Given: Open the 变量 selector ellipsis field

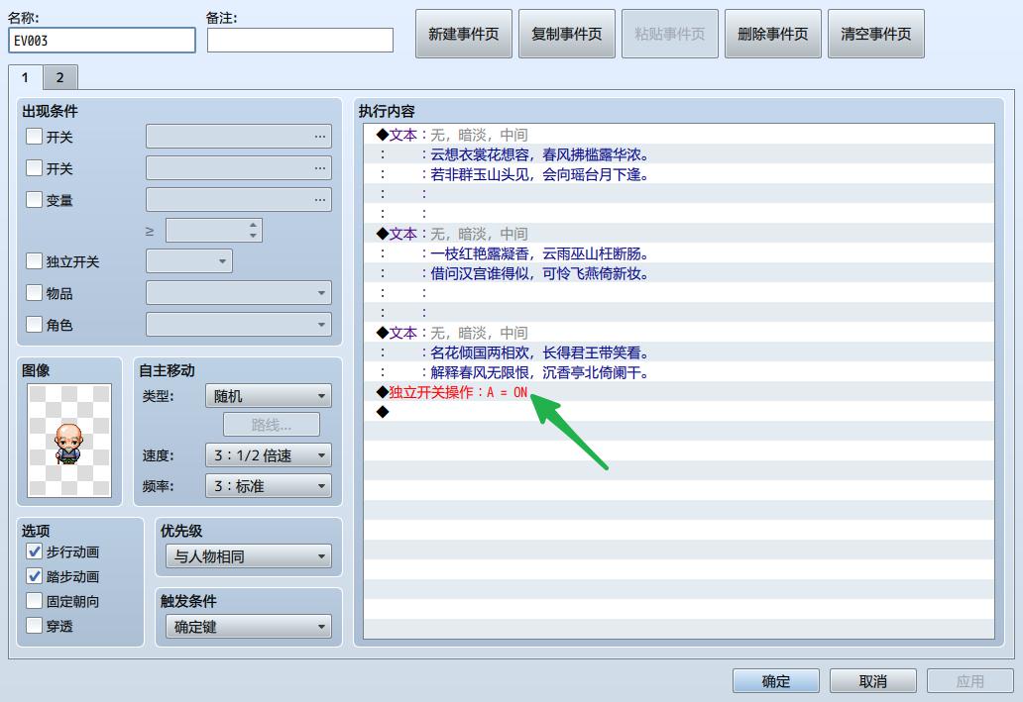Looking at the screenshot, I should click(239, 199).
